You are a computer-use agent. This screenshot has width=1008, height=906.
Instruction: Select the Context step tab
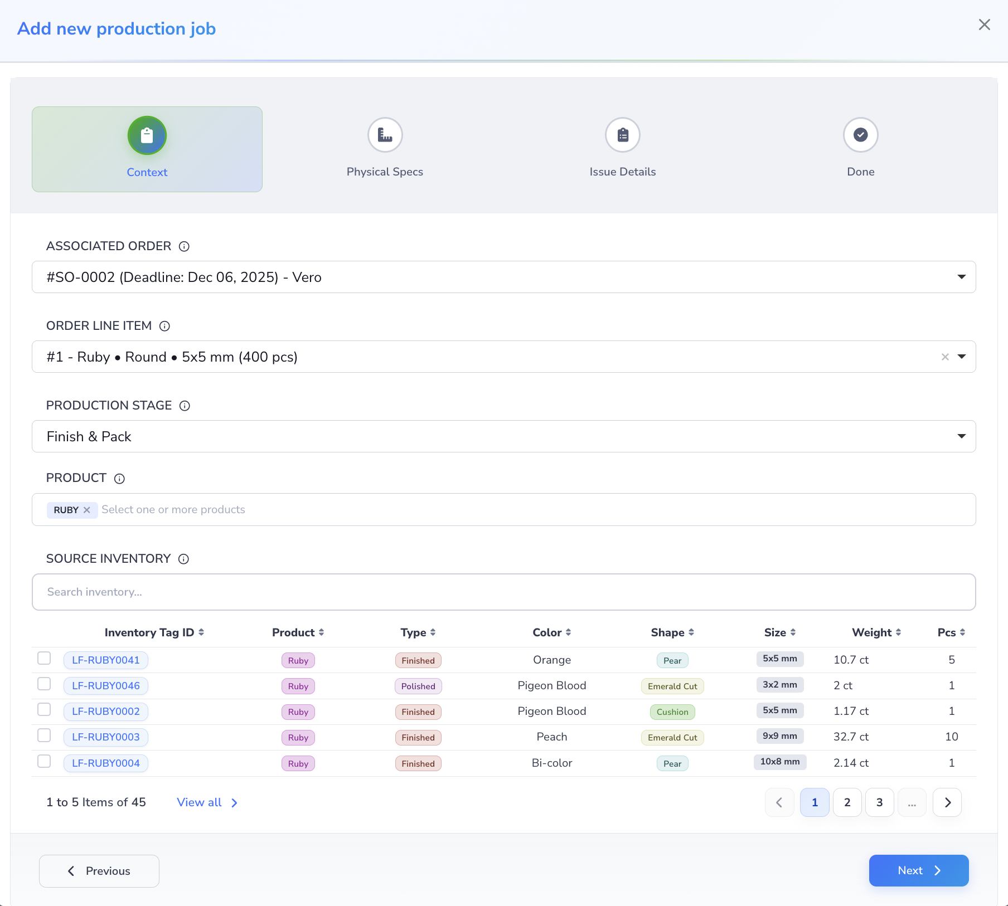(147, 149)
